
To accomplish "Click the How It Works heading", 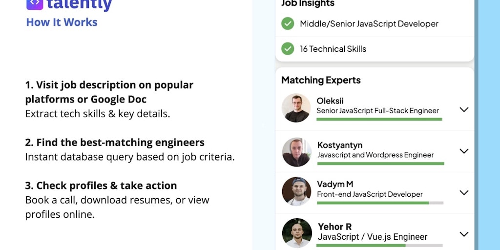I will pyautogui.click(x=62, y=22).
